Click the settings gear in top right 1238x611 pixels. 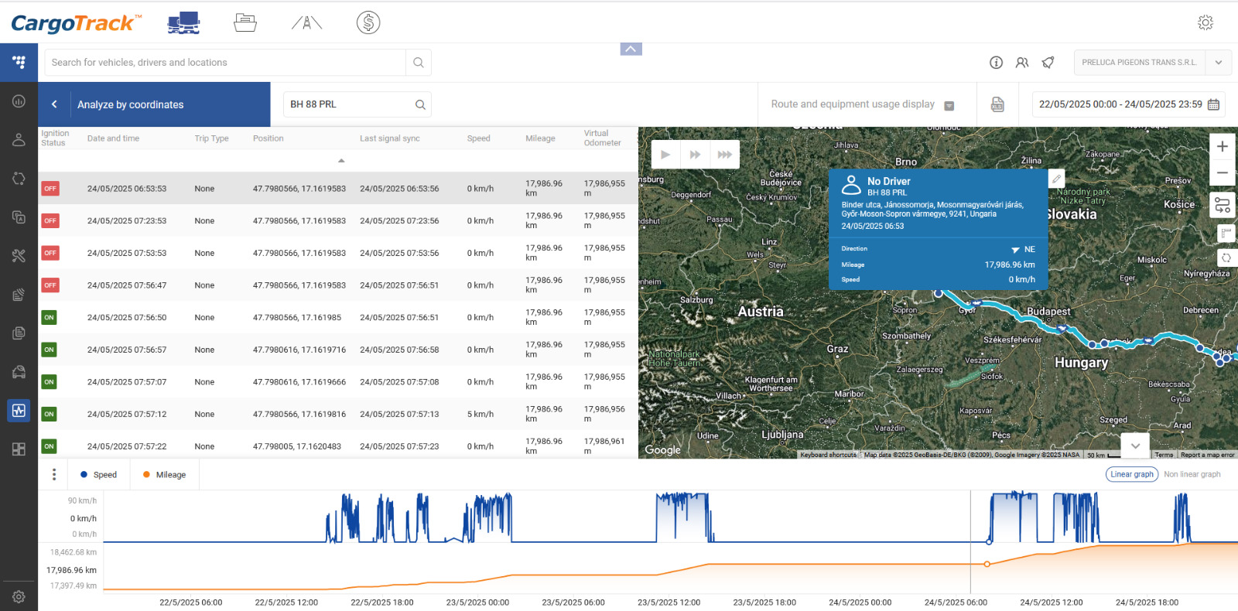[1205, 23]
